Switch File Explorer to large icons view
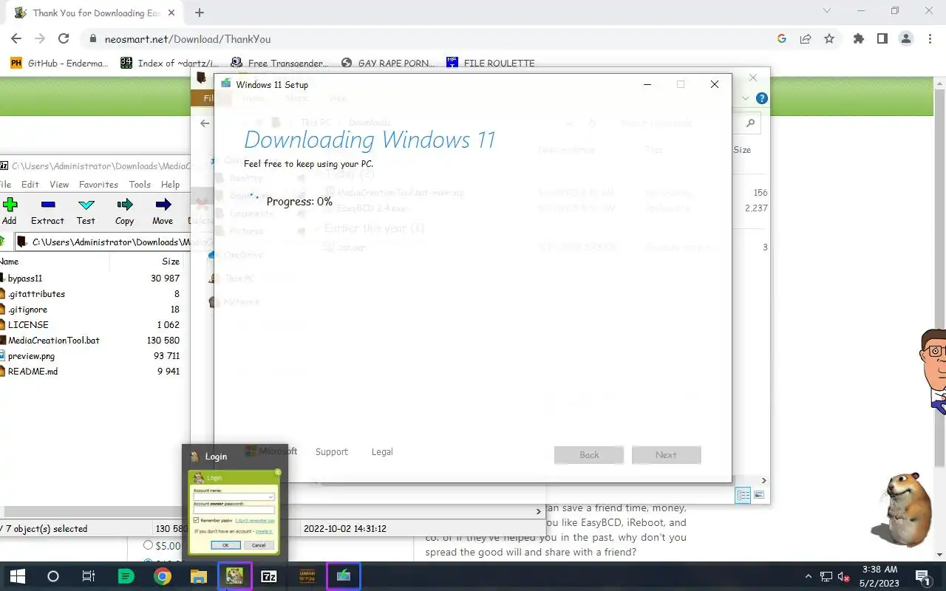This screenshot has width=946, height=591. (x=759, y=495)
